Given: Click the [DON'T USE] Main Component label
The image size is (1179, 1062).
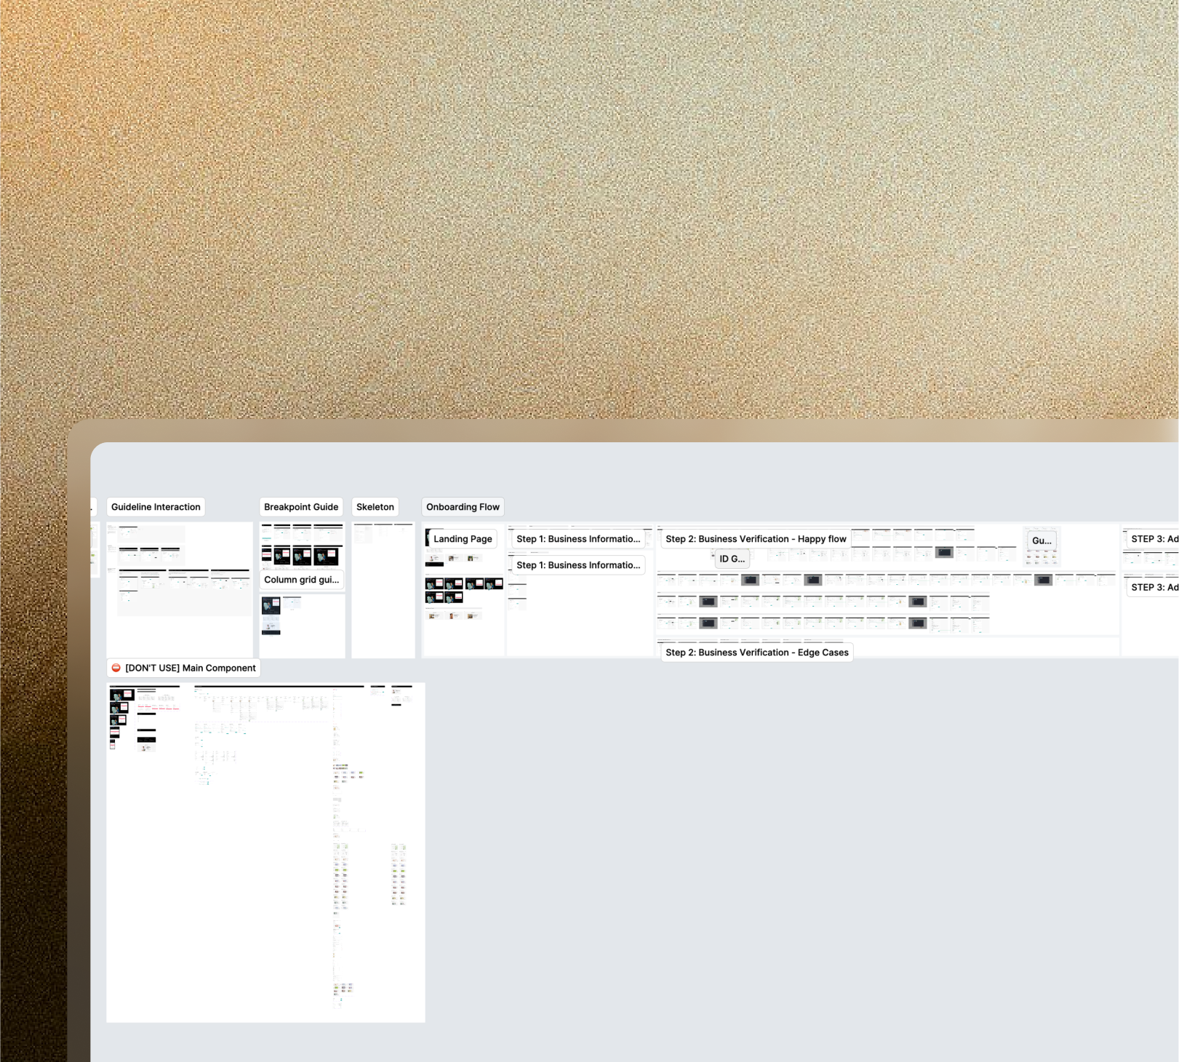Looking at the screenshot, I should (183, 668).
